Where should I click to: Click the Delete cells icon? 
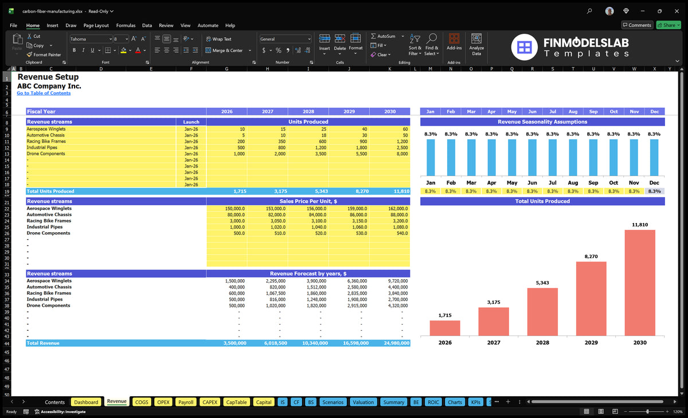(340, 38)
